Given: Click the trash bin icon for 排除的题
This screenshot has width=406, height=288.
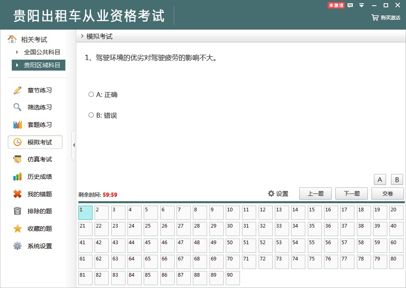Looking at the screenshot, I should pos(17,211).
